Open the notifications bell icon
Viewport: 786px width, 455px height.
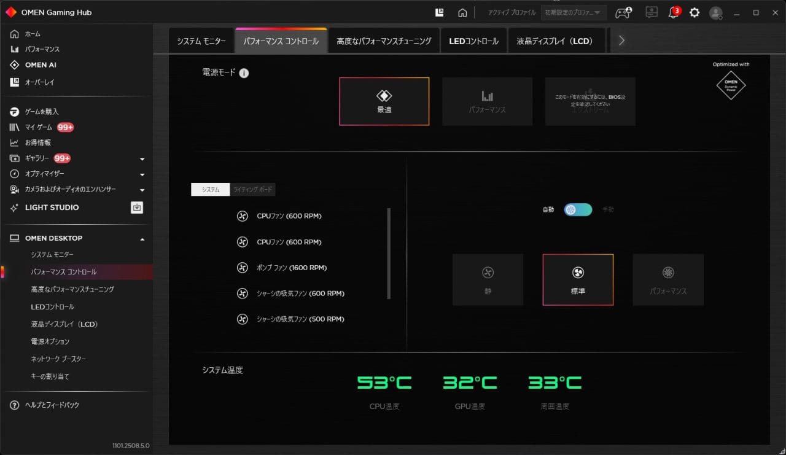674,13
